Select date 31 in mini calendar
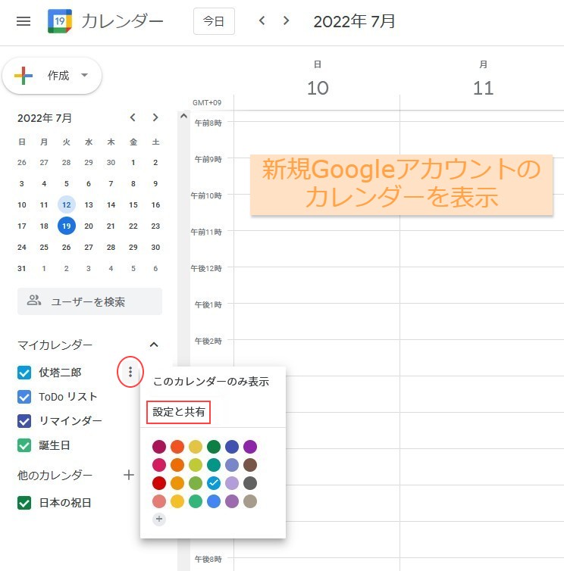Screen dimensions: 564x571 coord(22,268)
